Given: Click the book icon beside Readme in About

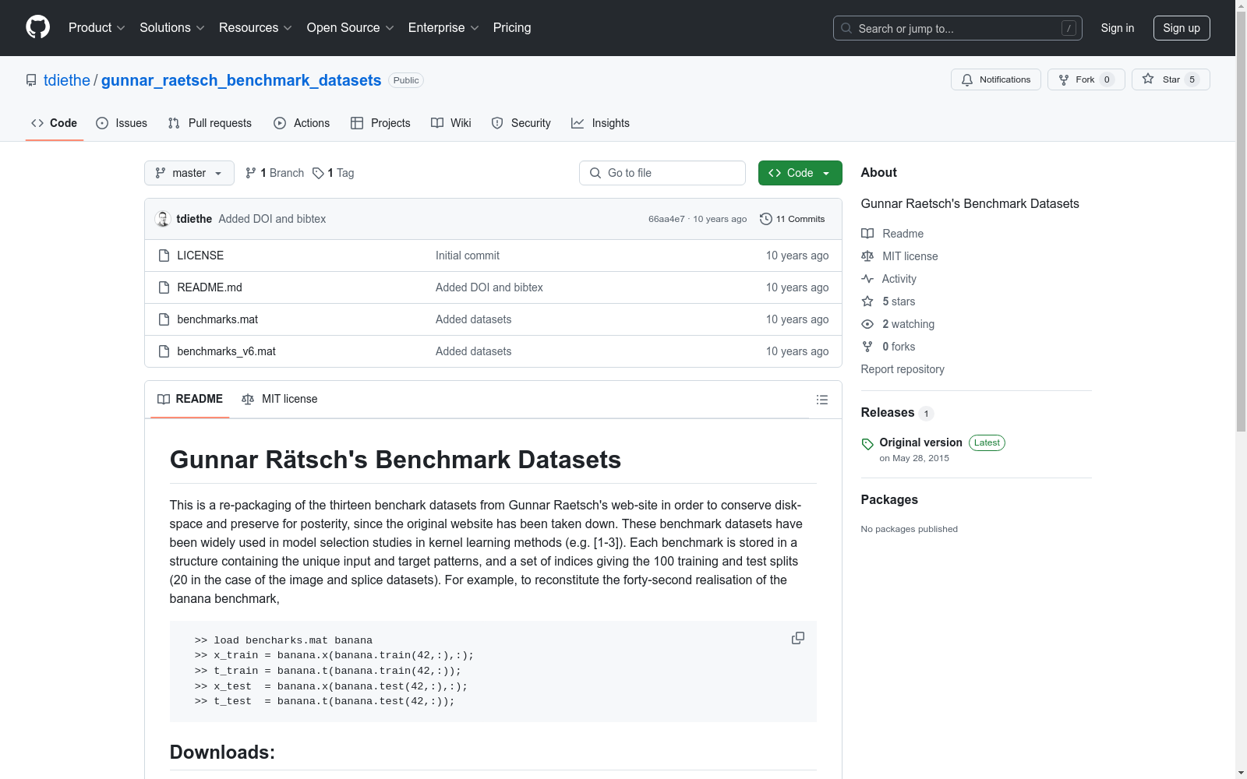Looking at the screenshot, I should point(867,234).
